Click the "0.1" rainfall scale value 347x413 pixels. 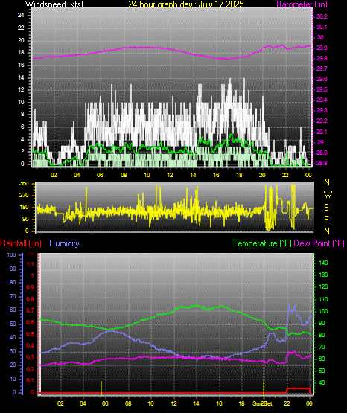(31, 380)
